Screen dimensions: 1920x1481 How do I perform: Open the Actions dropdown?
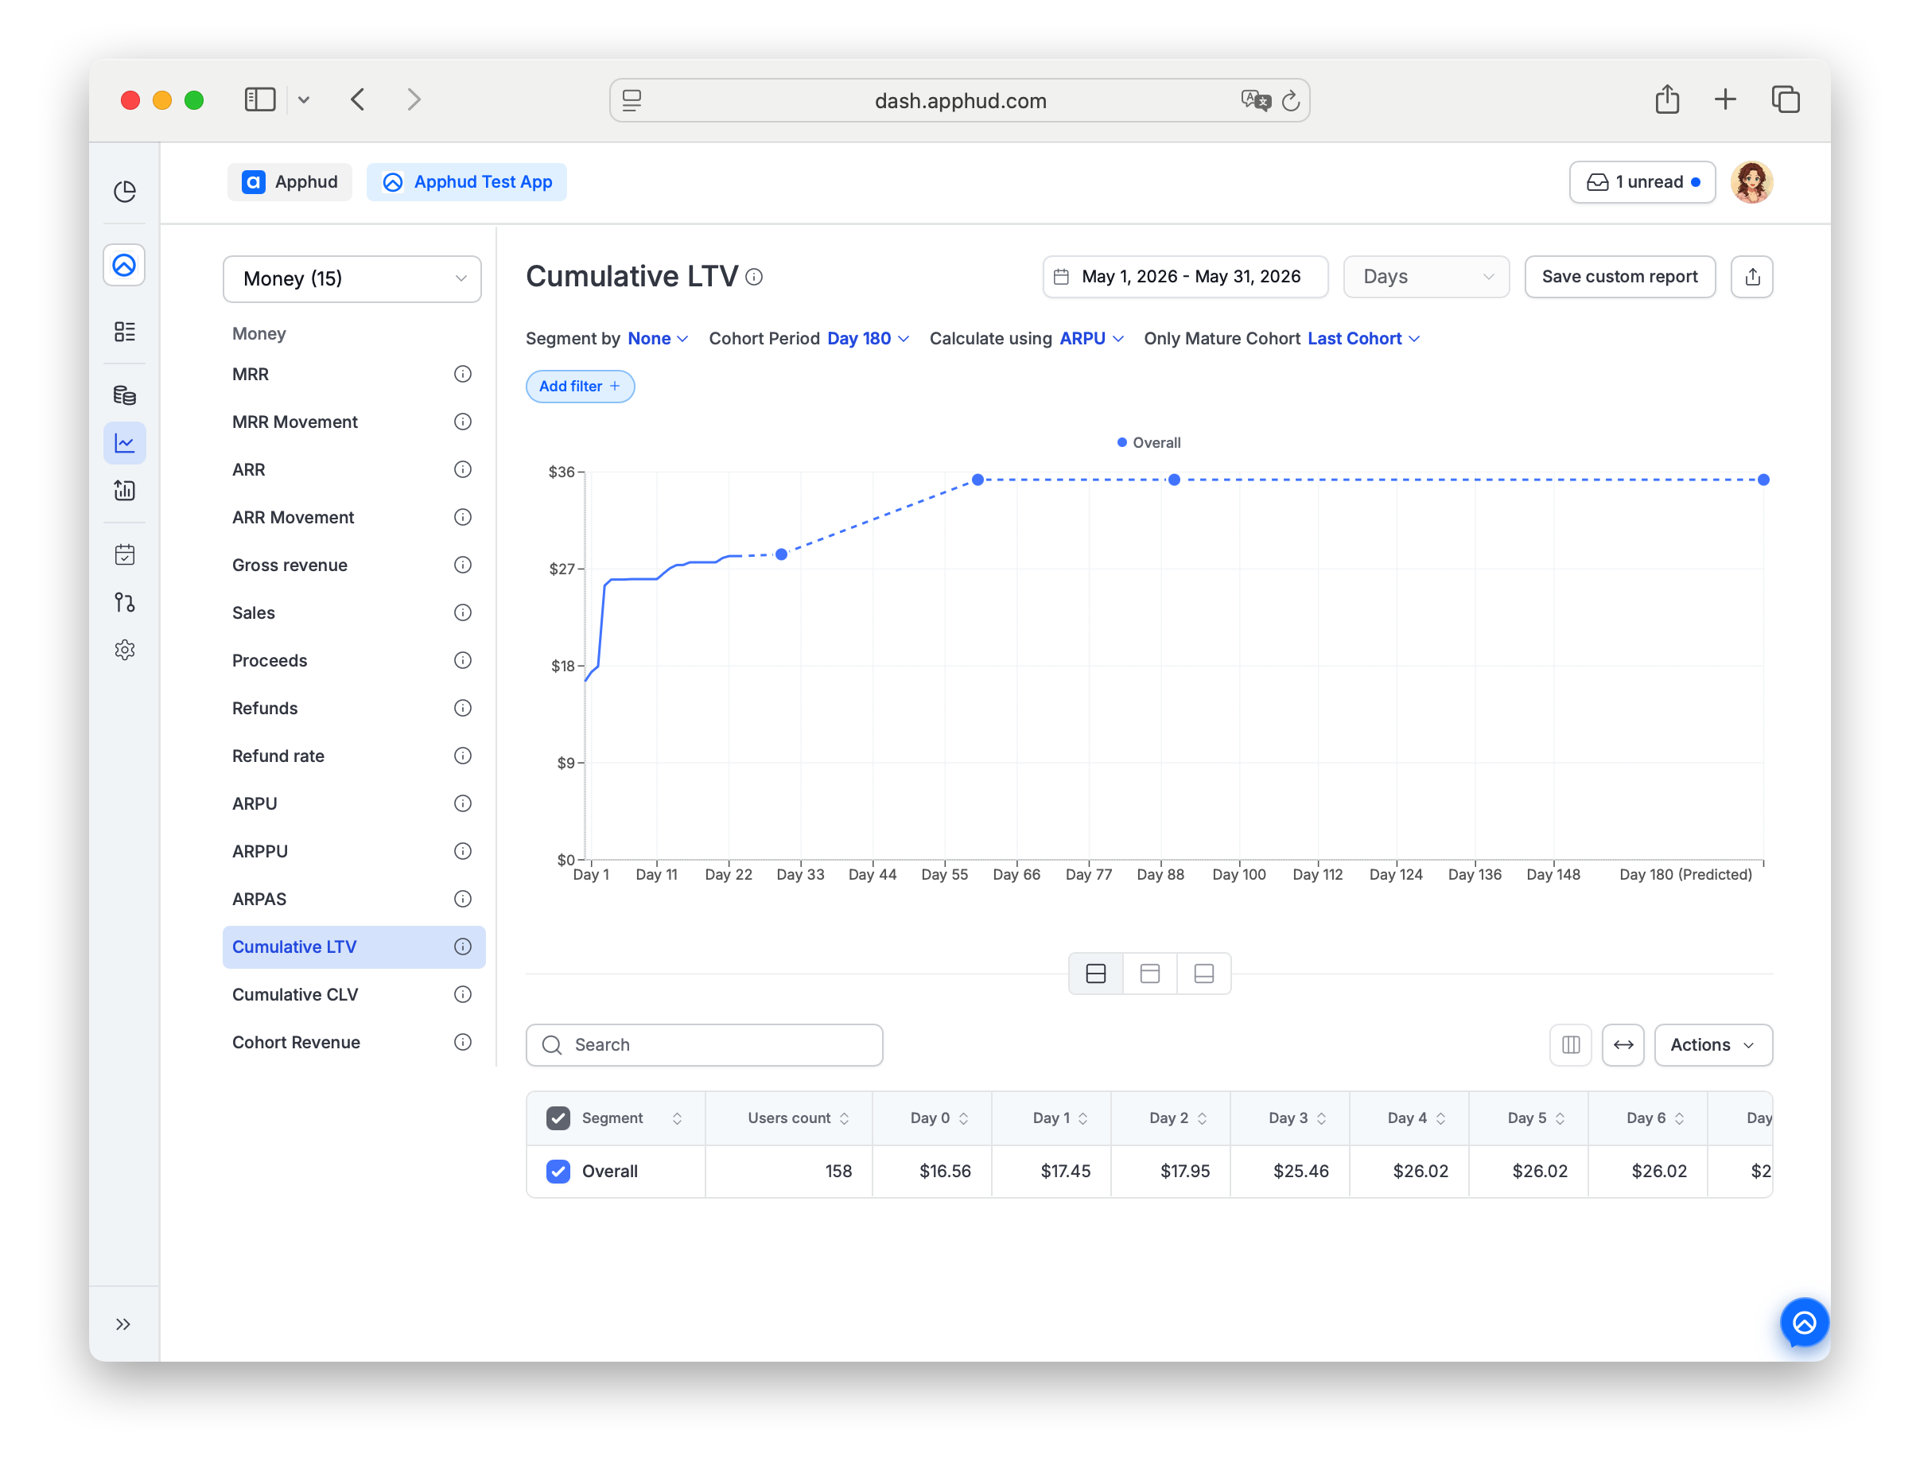(x=1712, y=1044)
